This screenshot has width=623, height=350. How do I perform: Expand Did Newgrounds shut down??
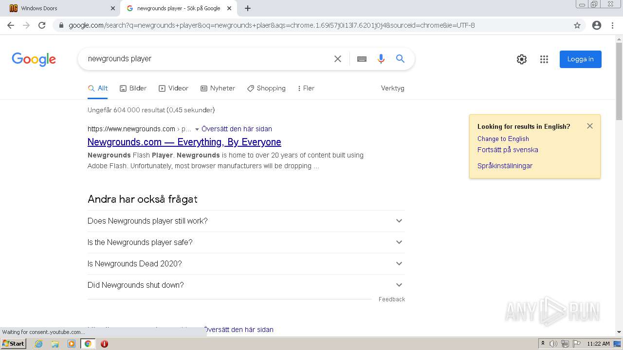point(246,285)
